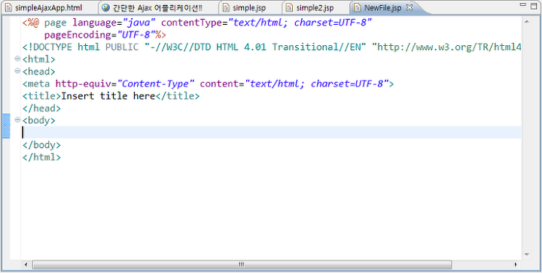Click the horizontal scrollbar thumb

(242, 265)
